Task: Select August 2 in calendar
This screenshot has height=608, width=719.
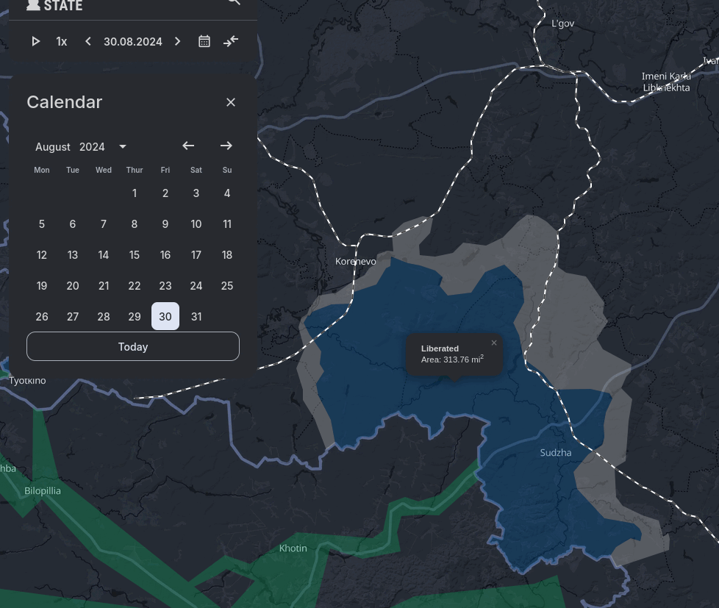Action: [165, 193]
